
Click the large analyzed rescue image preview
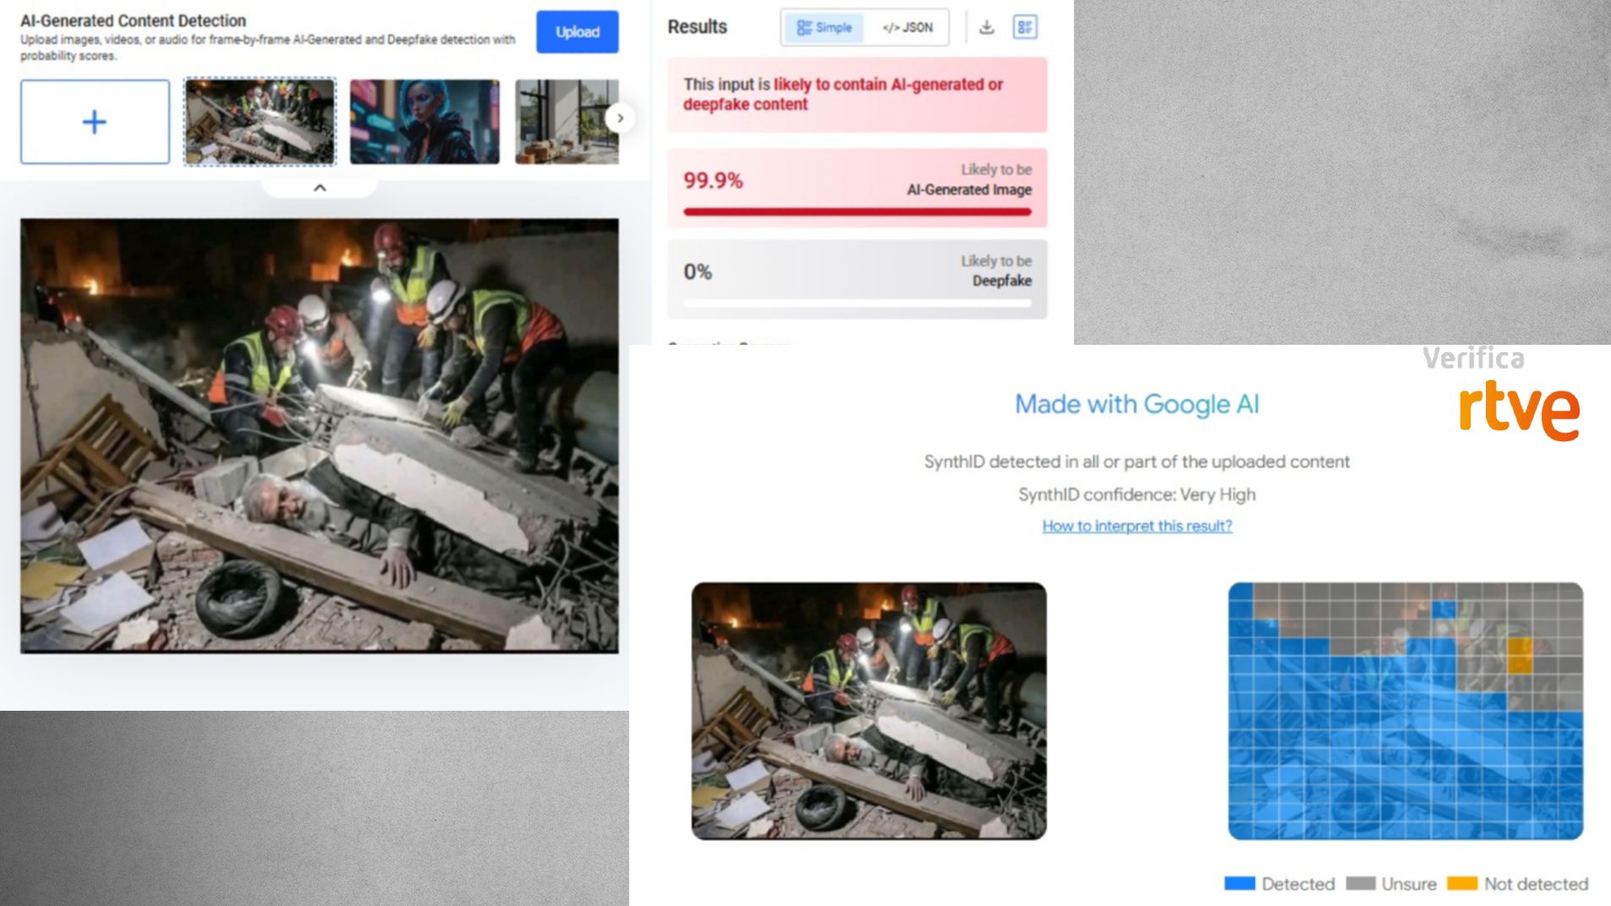click(x=319, y=435)
